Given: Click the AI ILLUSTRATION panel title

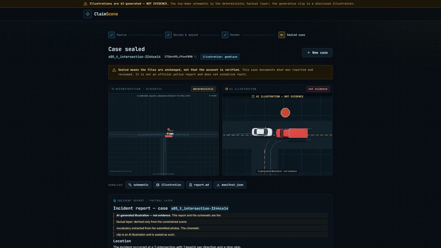Looking at the screenshot, I should (x=243, y=89).
